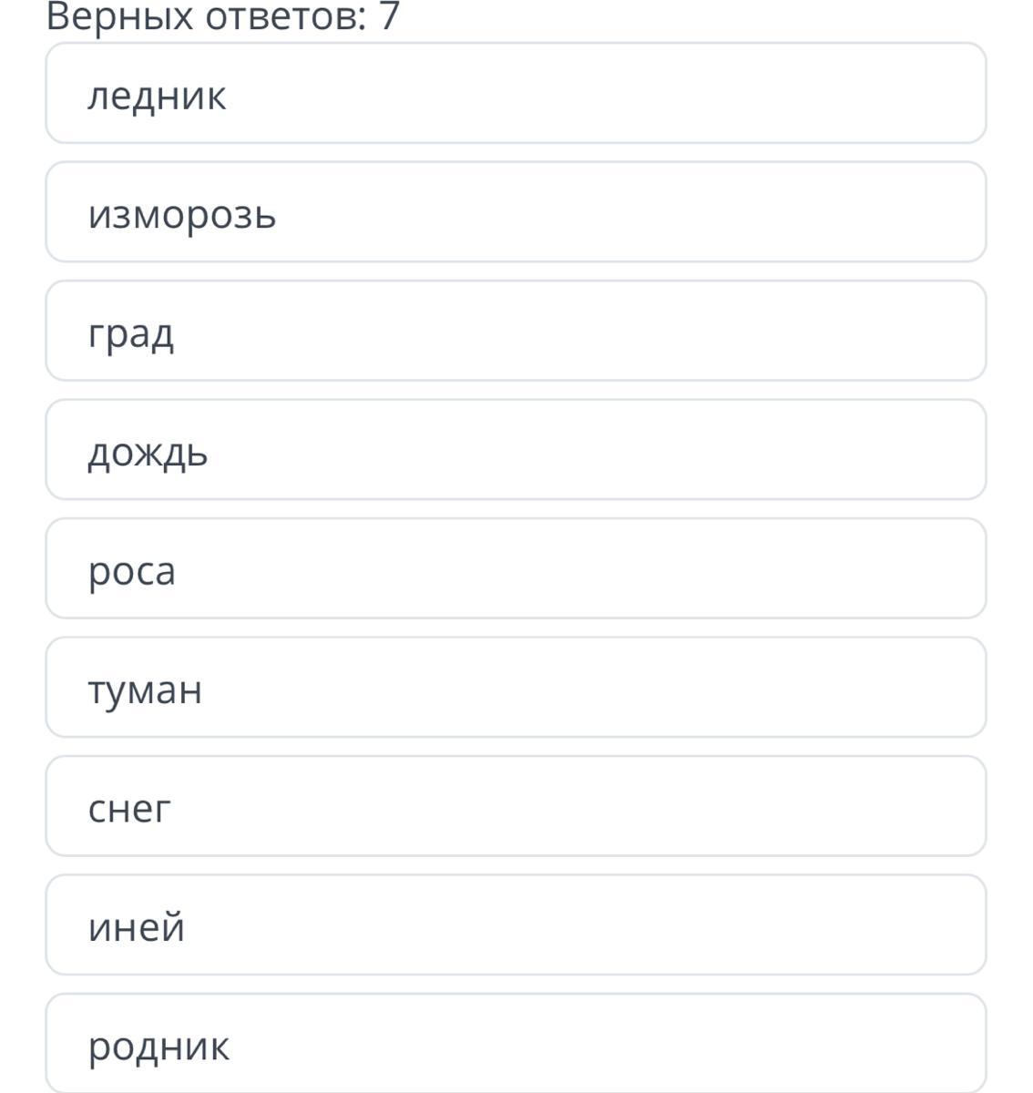1033x1093 pixels.
Task: Click the word 'ледник' in the first option
Action: [x=157, y=96]
